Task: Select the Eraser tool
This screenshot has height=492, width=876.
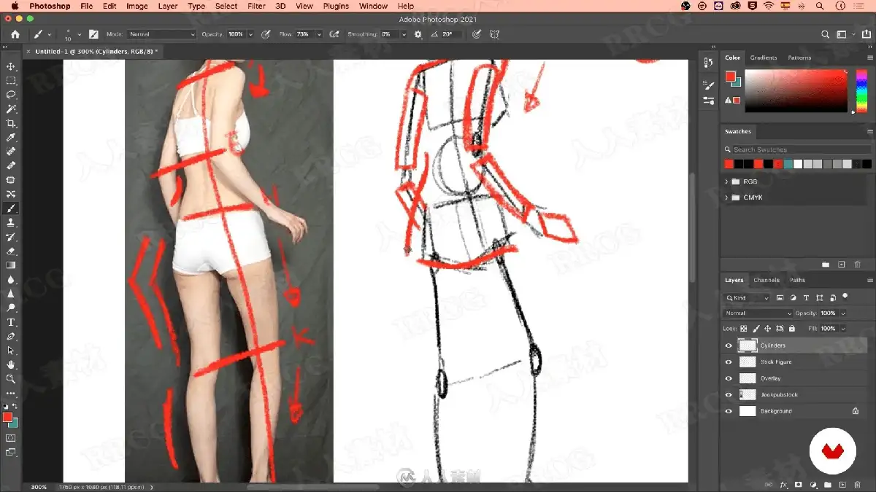Action: pyautogui.click(x=11, y=251)
